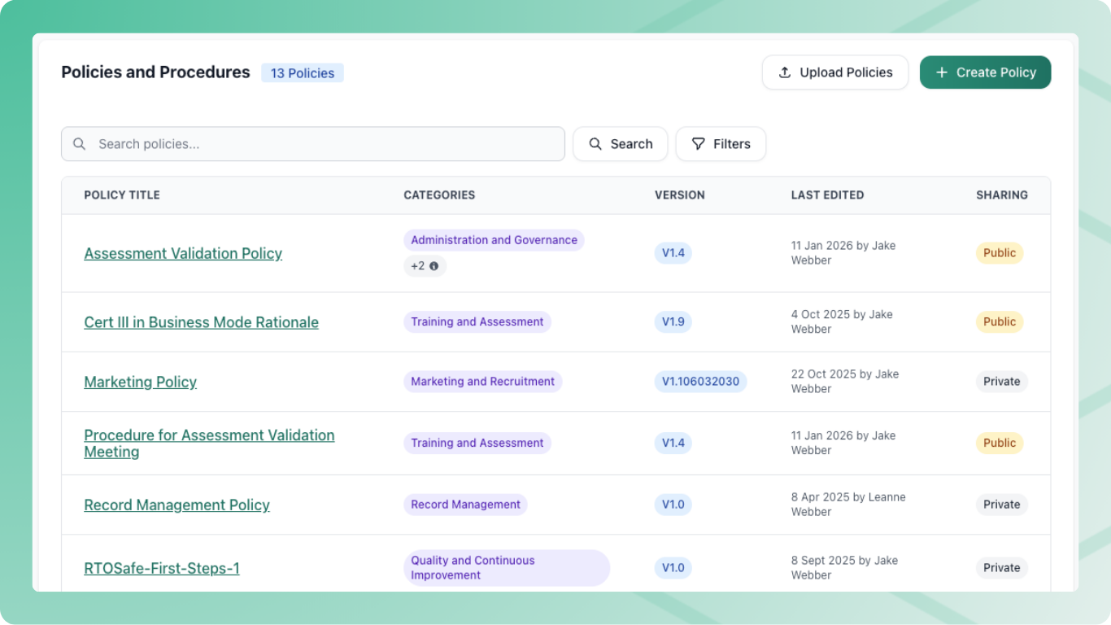Image resolution: width=1111 pixels, height=625 pixels.
Task: Open the Assessment Validation Policy link
Action: 183,253
